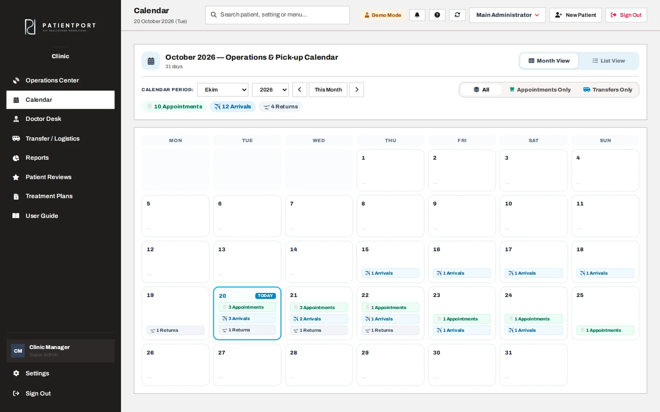This screenshot has width=660, height=412.
Task: Click the Demo Mode badge
Action: point(383,15)
